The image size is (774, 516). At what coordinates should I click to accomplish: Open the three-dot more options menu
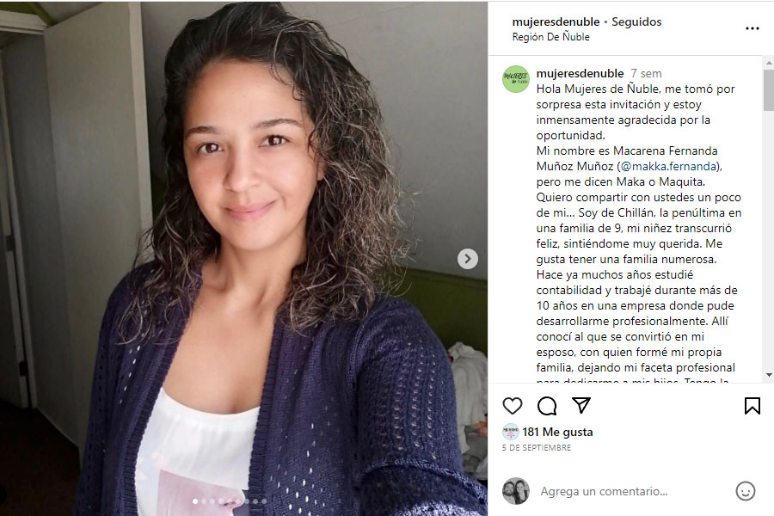[x=752, y=28]
